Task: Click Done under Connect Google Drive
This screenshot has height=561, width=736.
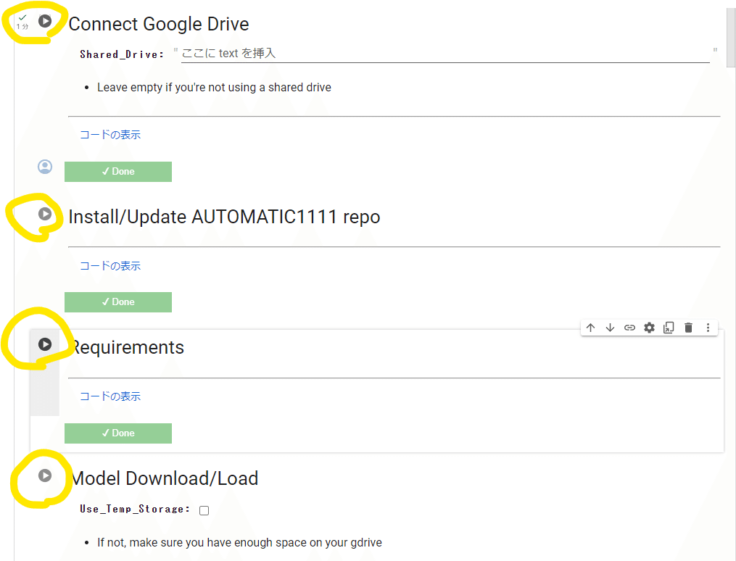Action: click(117, 172)
